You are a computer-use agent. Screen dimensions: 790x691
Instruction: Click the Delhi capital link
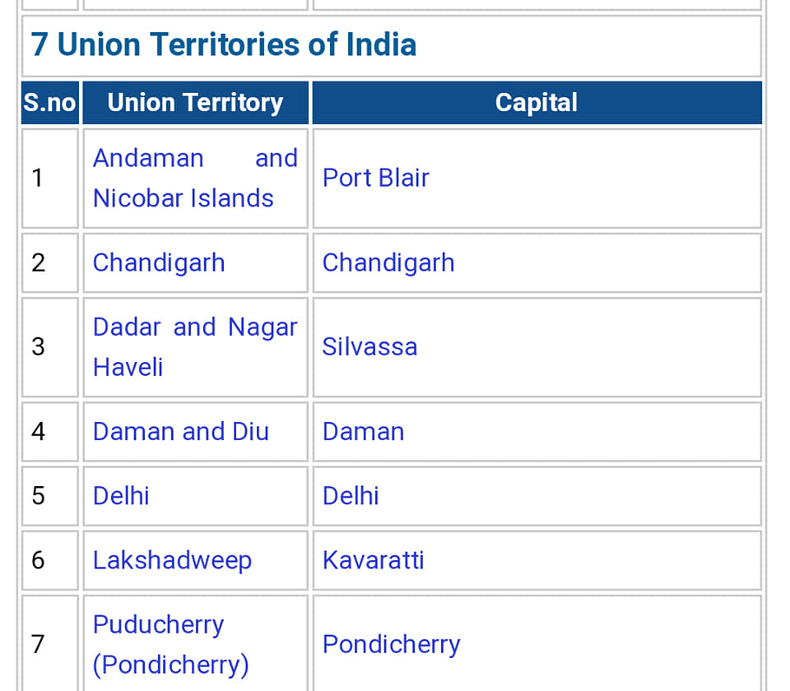pos(351,495)
